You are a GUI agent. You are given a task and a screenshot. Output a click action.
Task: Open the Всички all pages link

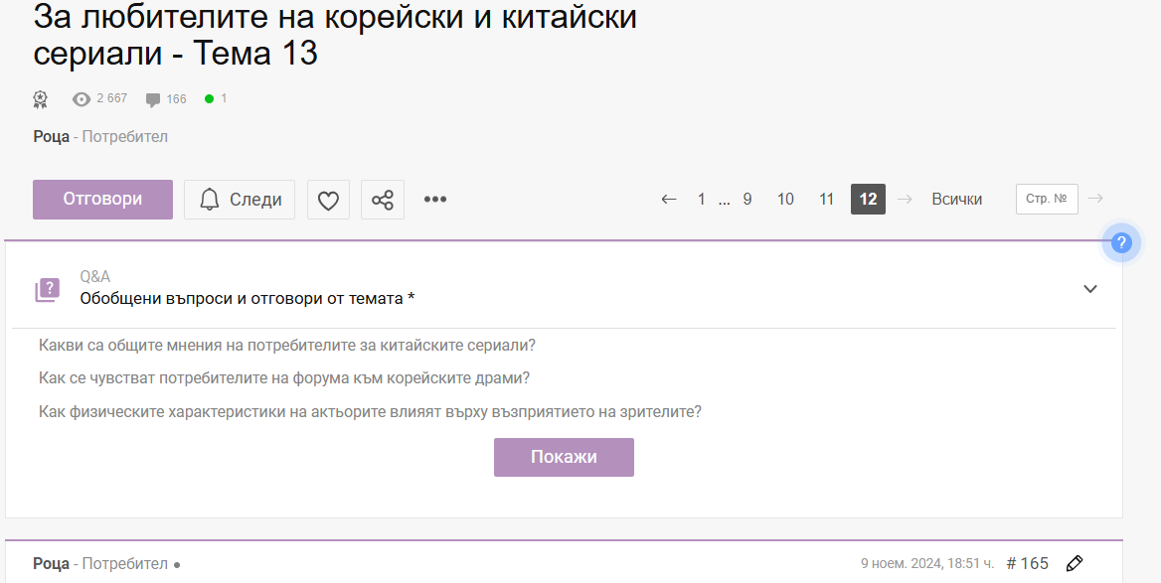956,200
